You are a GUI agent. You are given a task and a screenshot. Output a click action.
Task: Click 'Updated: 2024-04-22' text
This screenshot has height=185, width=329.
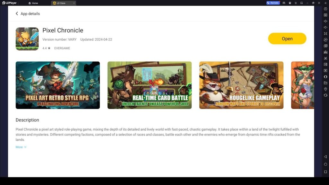tap(96, 40)
